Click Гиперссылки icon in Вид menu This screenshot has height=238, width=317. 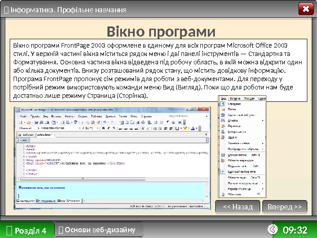point(223,132)
